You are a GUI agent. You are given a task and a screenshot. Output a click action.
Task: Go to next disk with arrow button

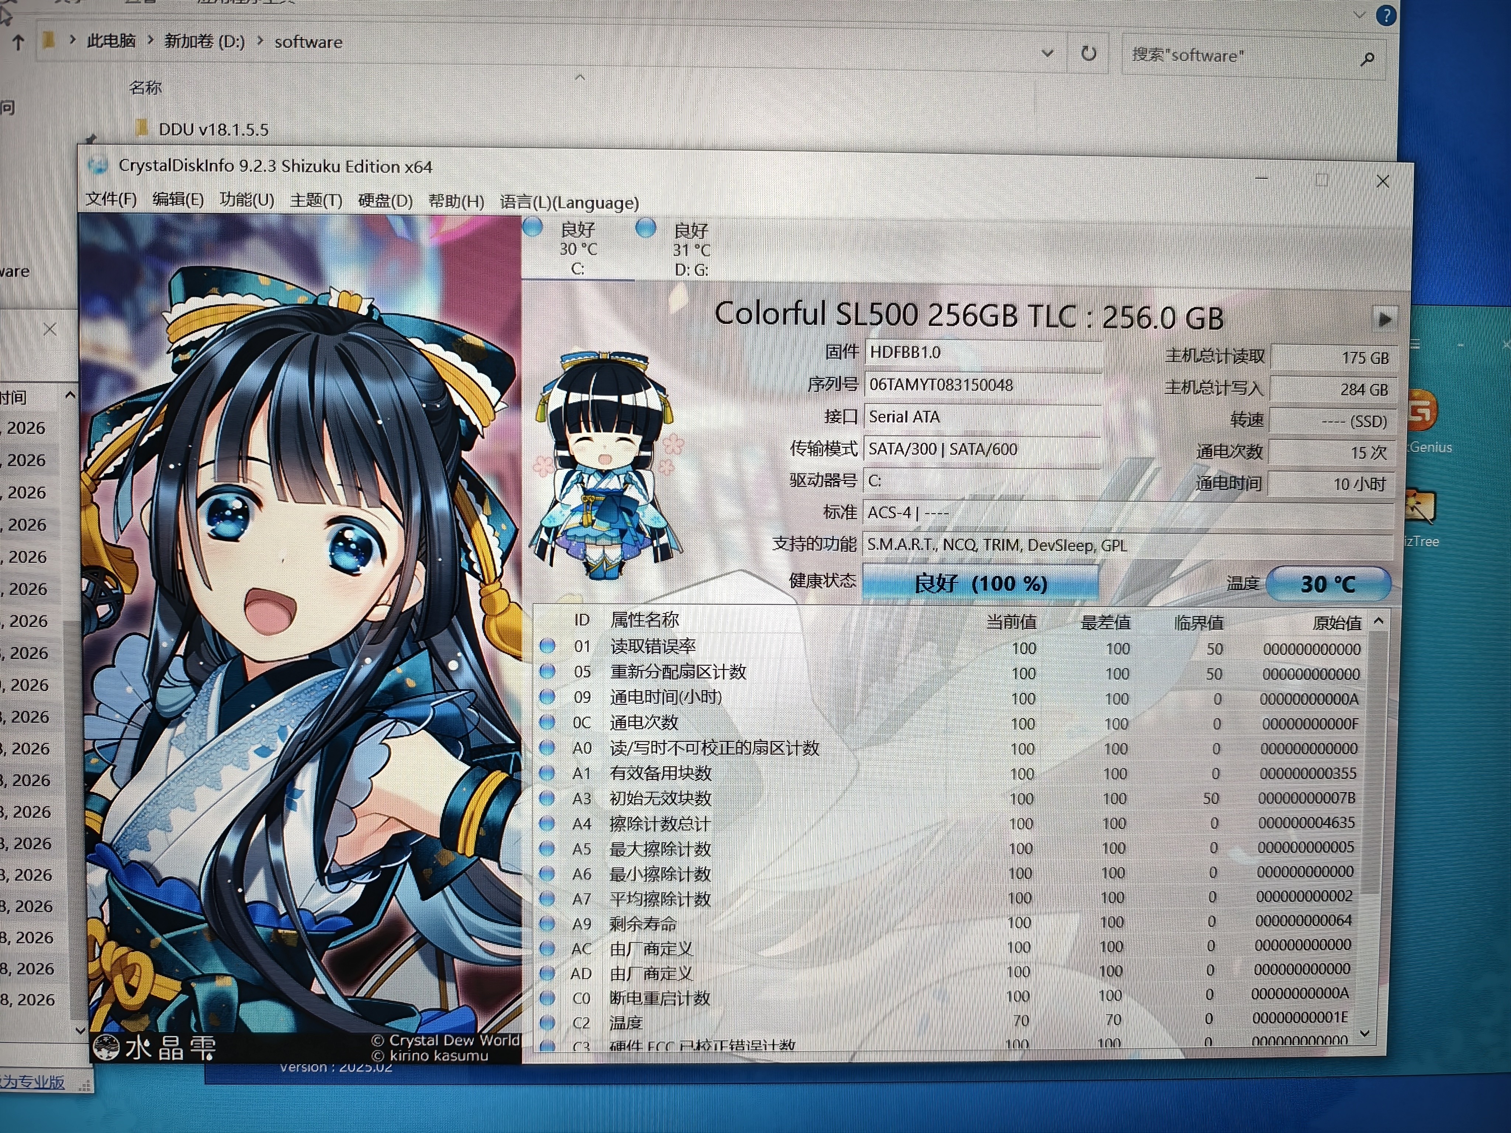[x=1384, y=319]
